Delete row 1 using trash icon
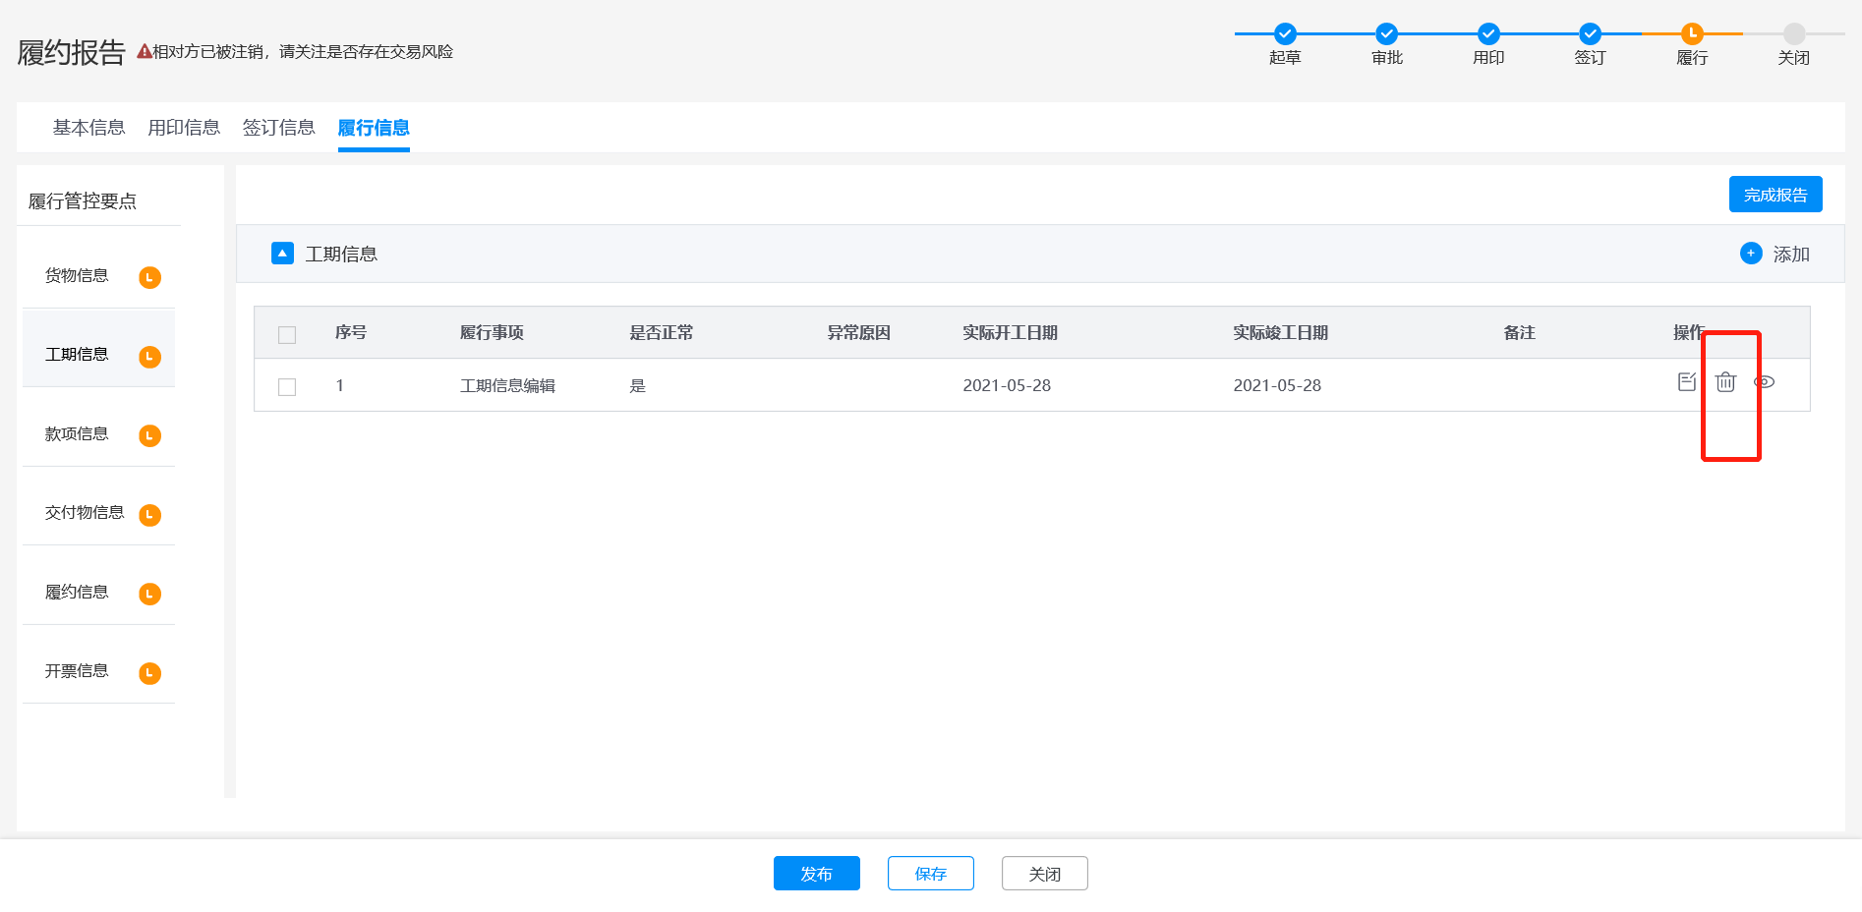 [1725, 382]
